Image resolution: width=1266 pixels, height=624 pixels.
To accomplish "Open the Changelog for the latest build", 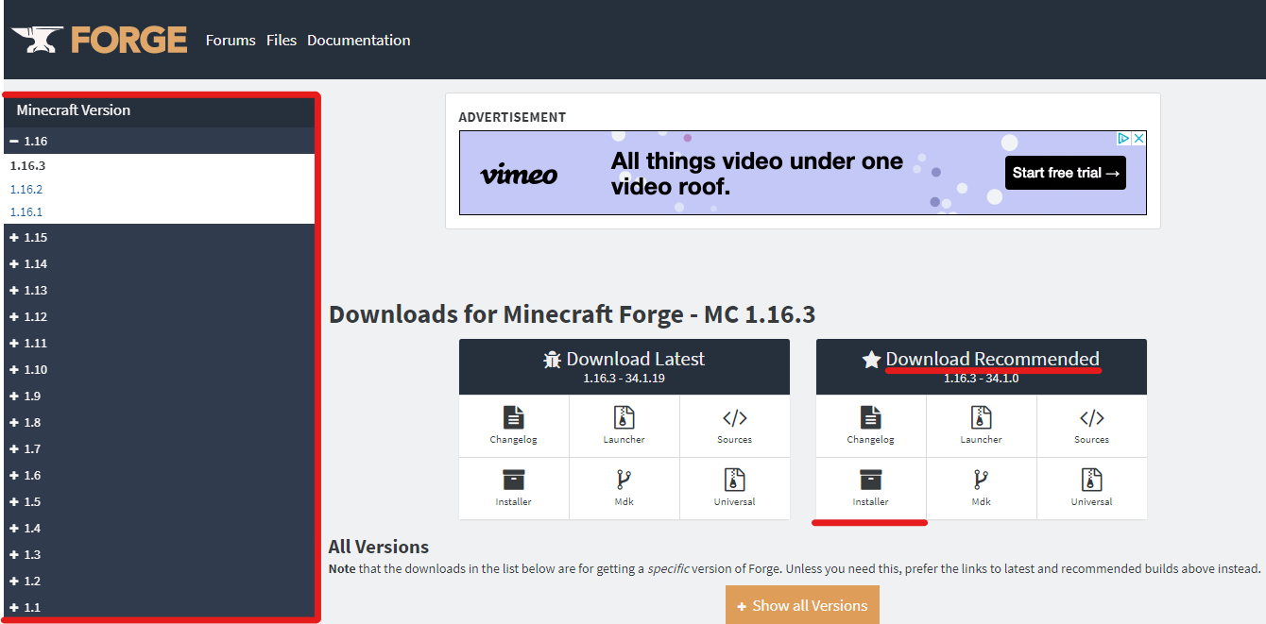I will click(513, 426).
